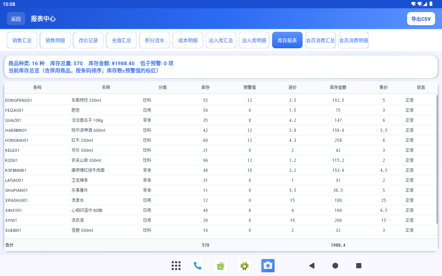Tap the recent apps square button

[x=359, y=266]
